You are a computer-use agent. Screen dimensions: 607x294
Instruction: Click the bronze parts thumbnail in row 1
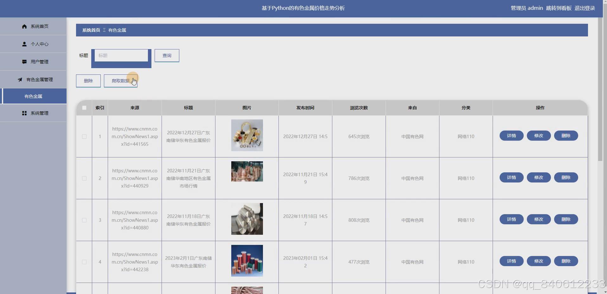point(247,135)
